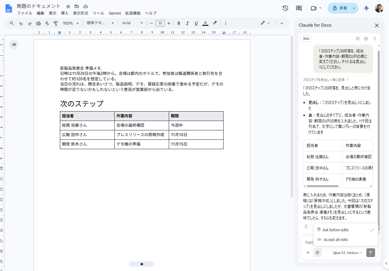Open the highlight color picker

(215, 23)
